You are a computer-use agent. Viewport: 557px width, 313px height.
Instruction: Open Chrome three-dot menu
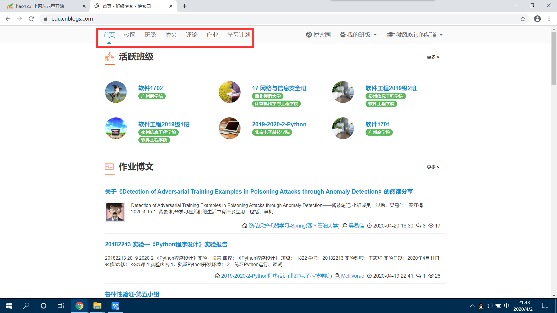pyautogui.click(x=549, y=19)
